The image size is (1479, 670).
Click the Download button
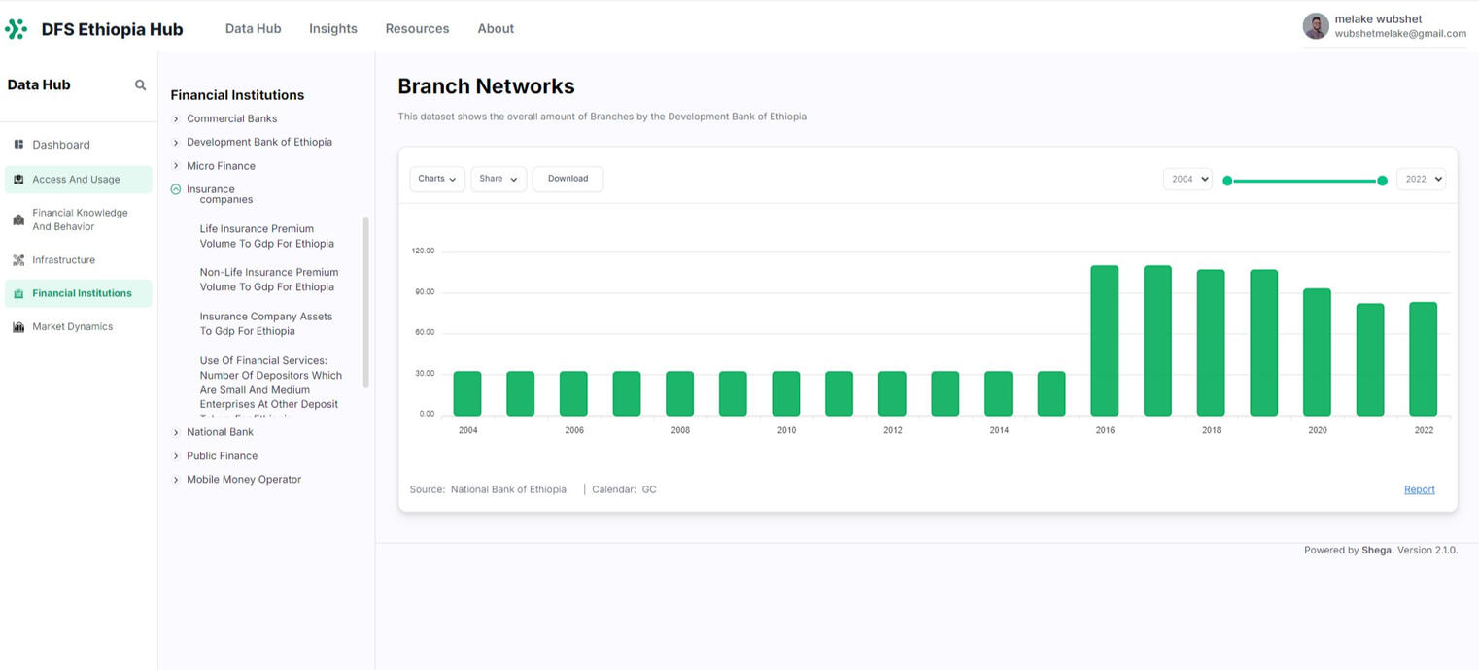coord(568,179)
